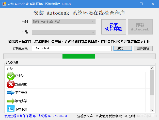Screen dimensions: 159x120
Task: Click the 安装软件环境 button
Action: [114, 27]
